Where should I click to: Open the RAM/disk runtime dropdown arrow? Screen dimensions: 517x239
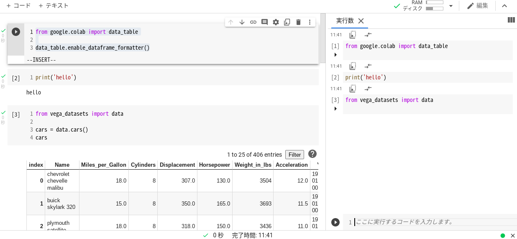tap(451, 6)
